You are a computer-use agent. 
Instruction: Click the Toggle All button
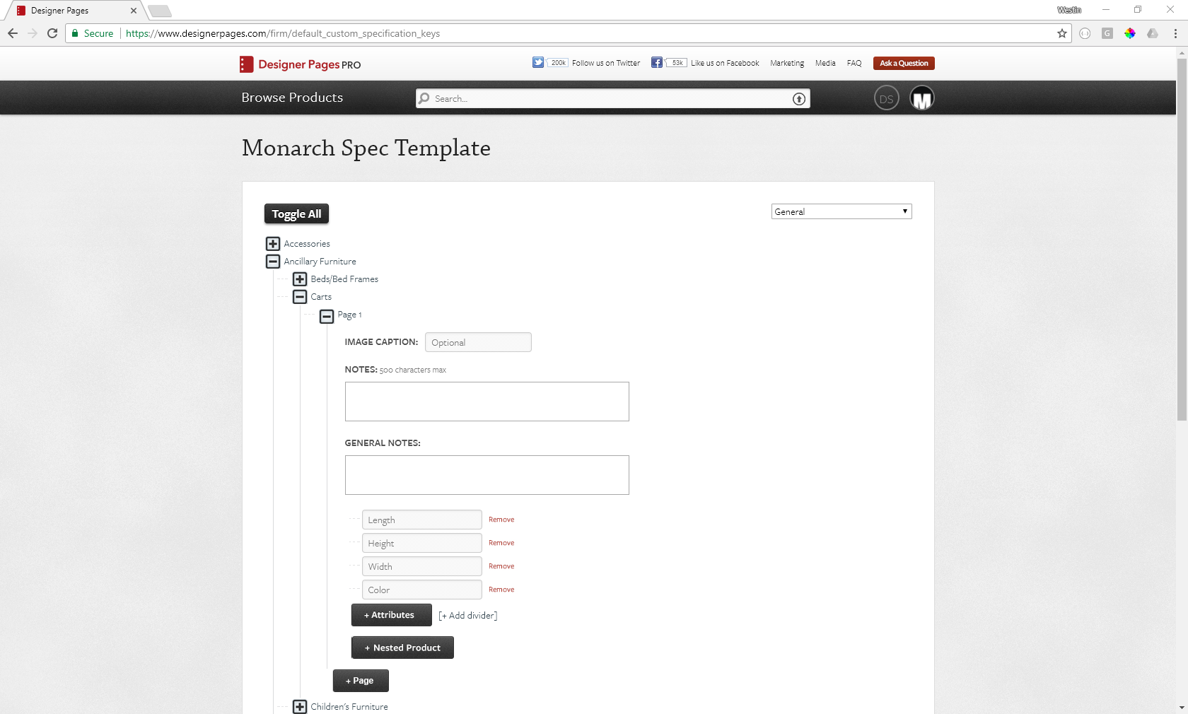(x=297, y=214)
